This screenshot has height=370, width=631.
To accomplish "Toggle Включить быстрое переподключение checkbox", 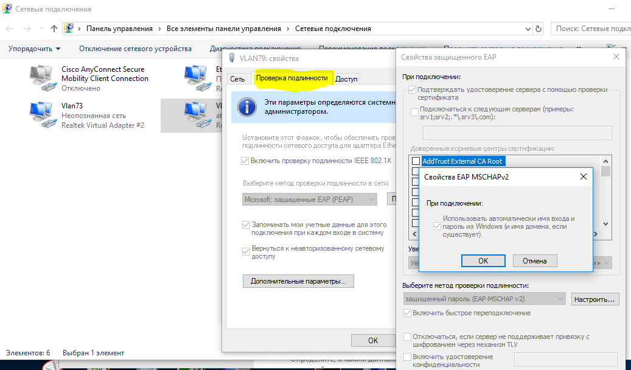I will tap(407, 313).
